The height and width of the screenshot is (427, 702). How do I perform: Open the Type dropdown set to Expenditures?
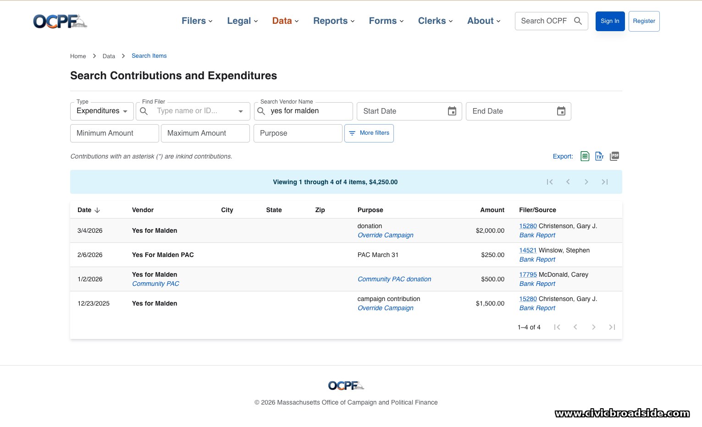tap(102, 111)
